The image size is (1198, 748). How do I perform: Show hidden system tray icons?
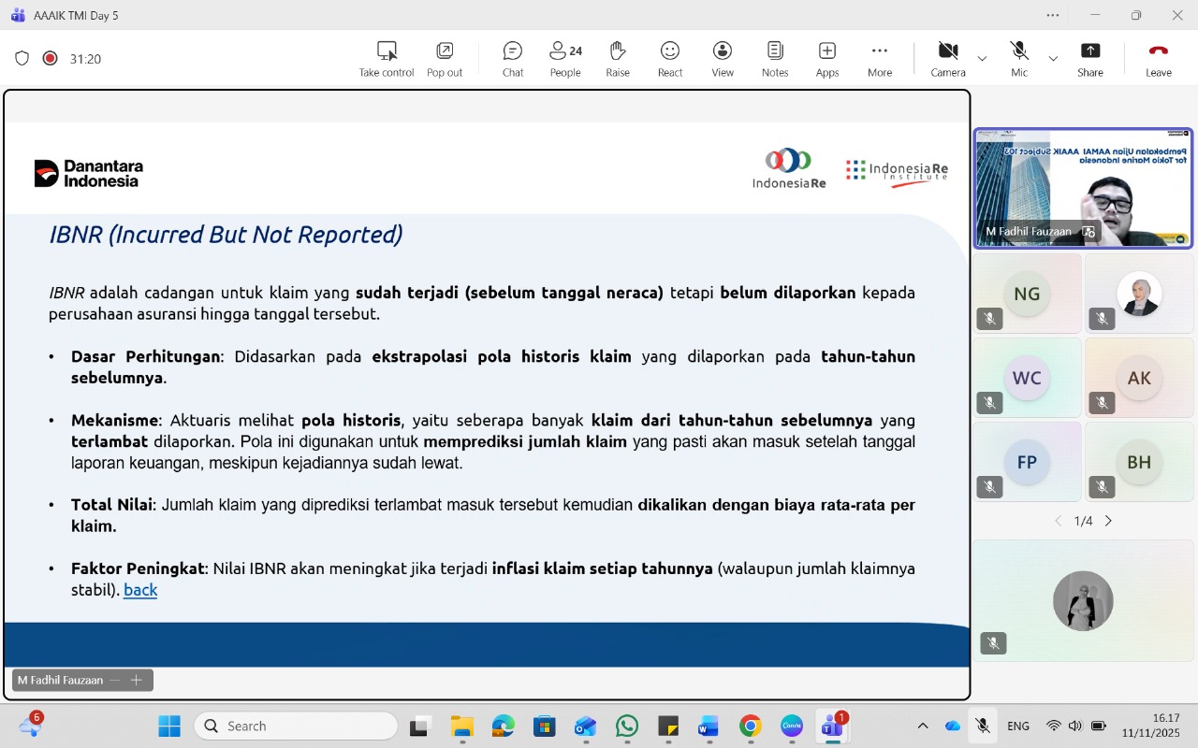923,726
